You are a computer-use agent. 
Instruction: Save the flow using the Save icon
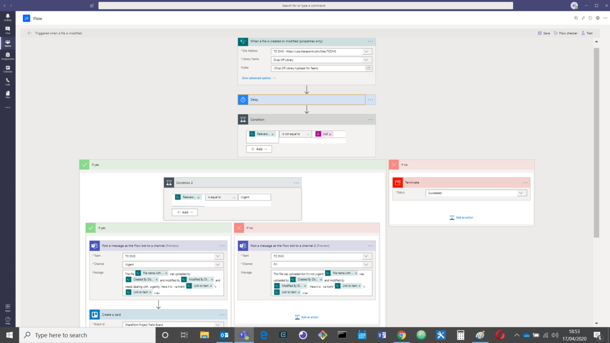click(543, 33)
